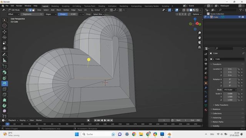Toggle Cube render camera icon in outliner
The height and width of the screenshot is (138, 246).
point(243,17)
